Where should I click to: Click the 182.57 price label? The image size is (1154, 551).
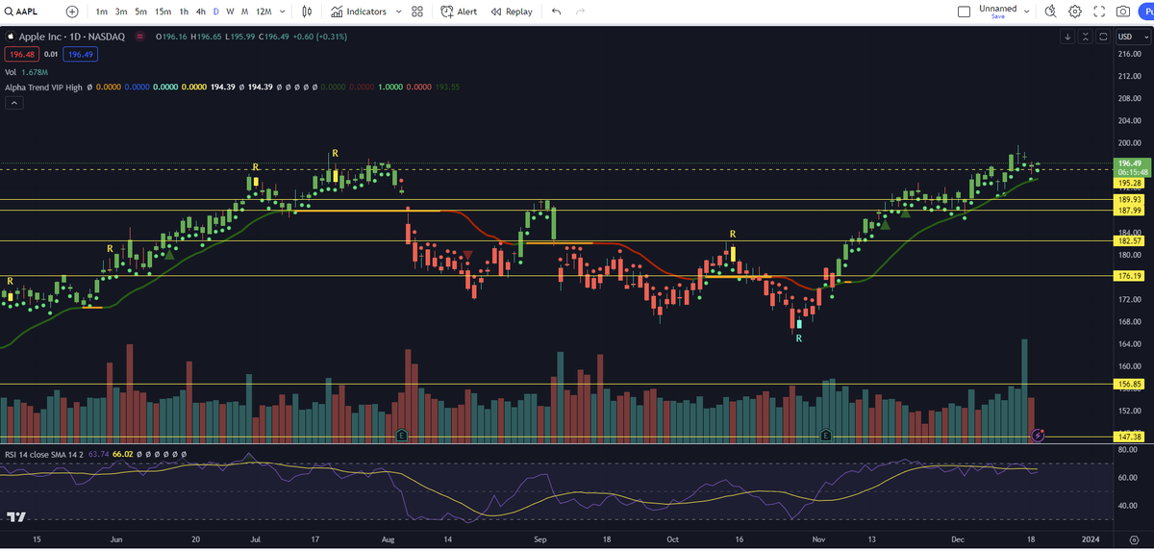(1129, 240)
